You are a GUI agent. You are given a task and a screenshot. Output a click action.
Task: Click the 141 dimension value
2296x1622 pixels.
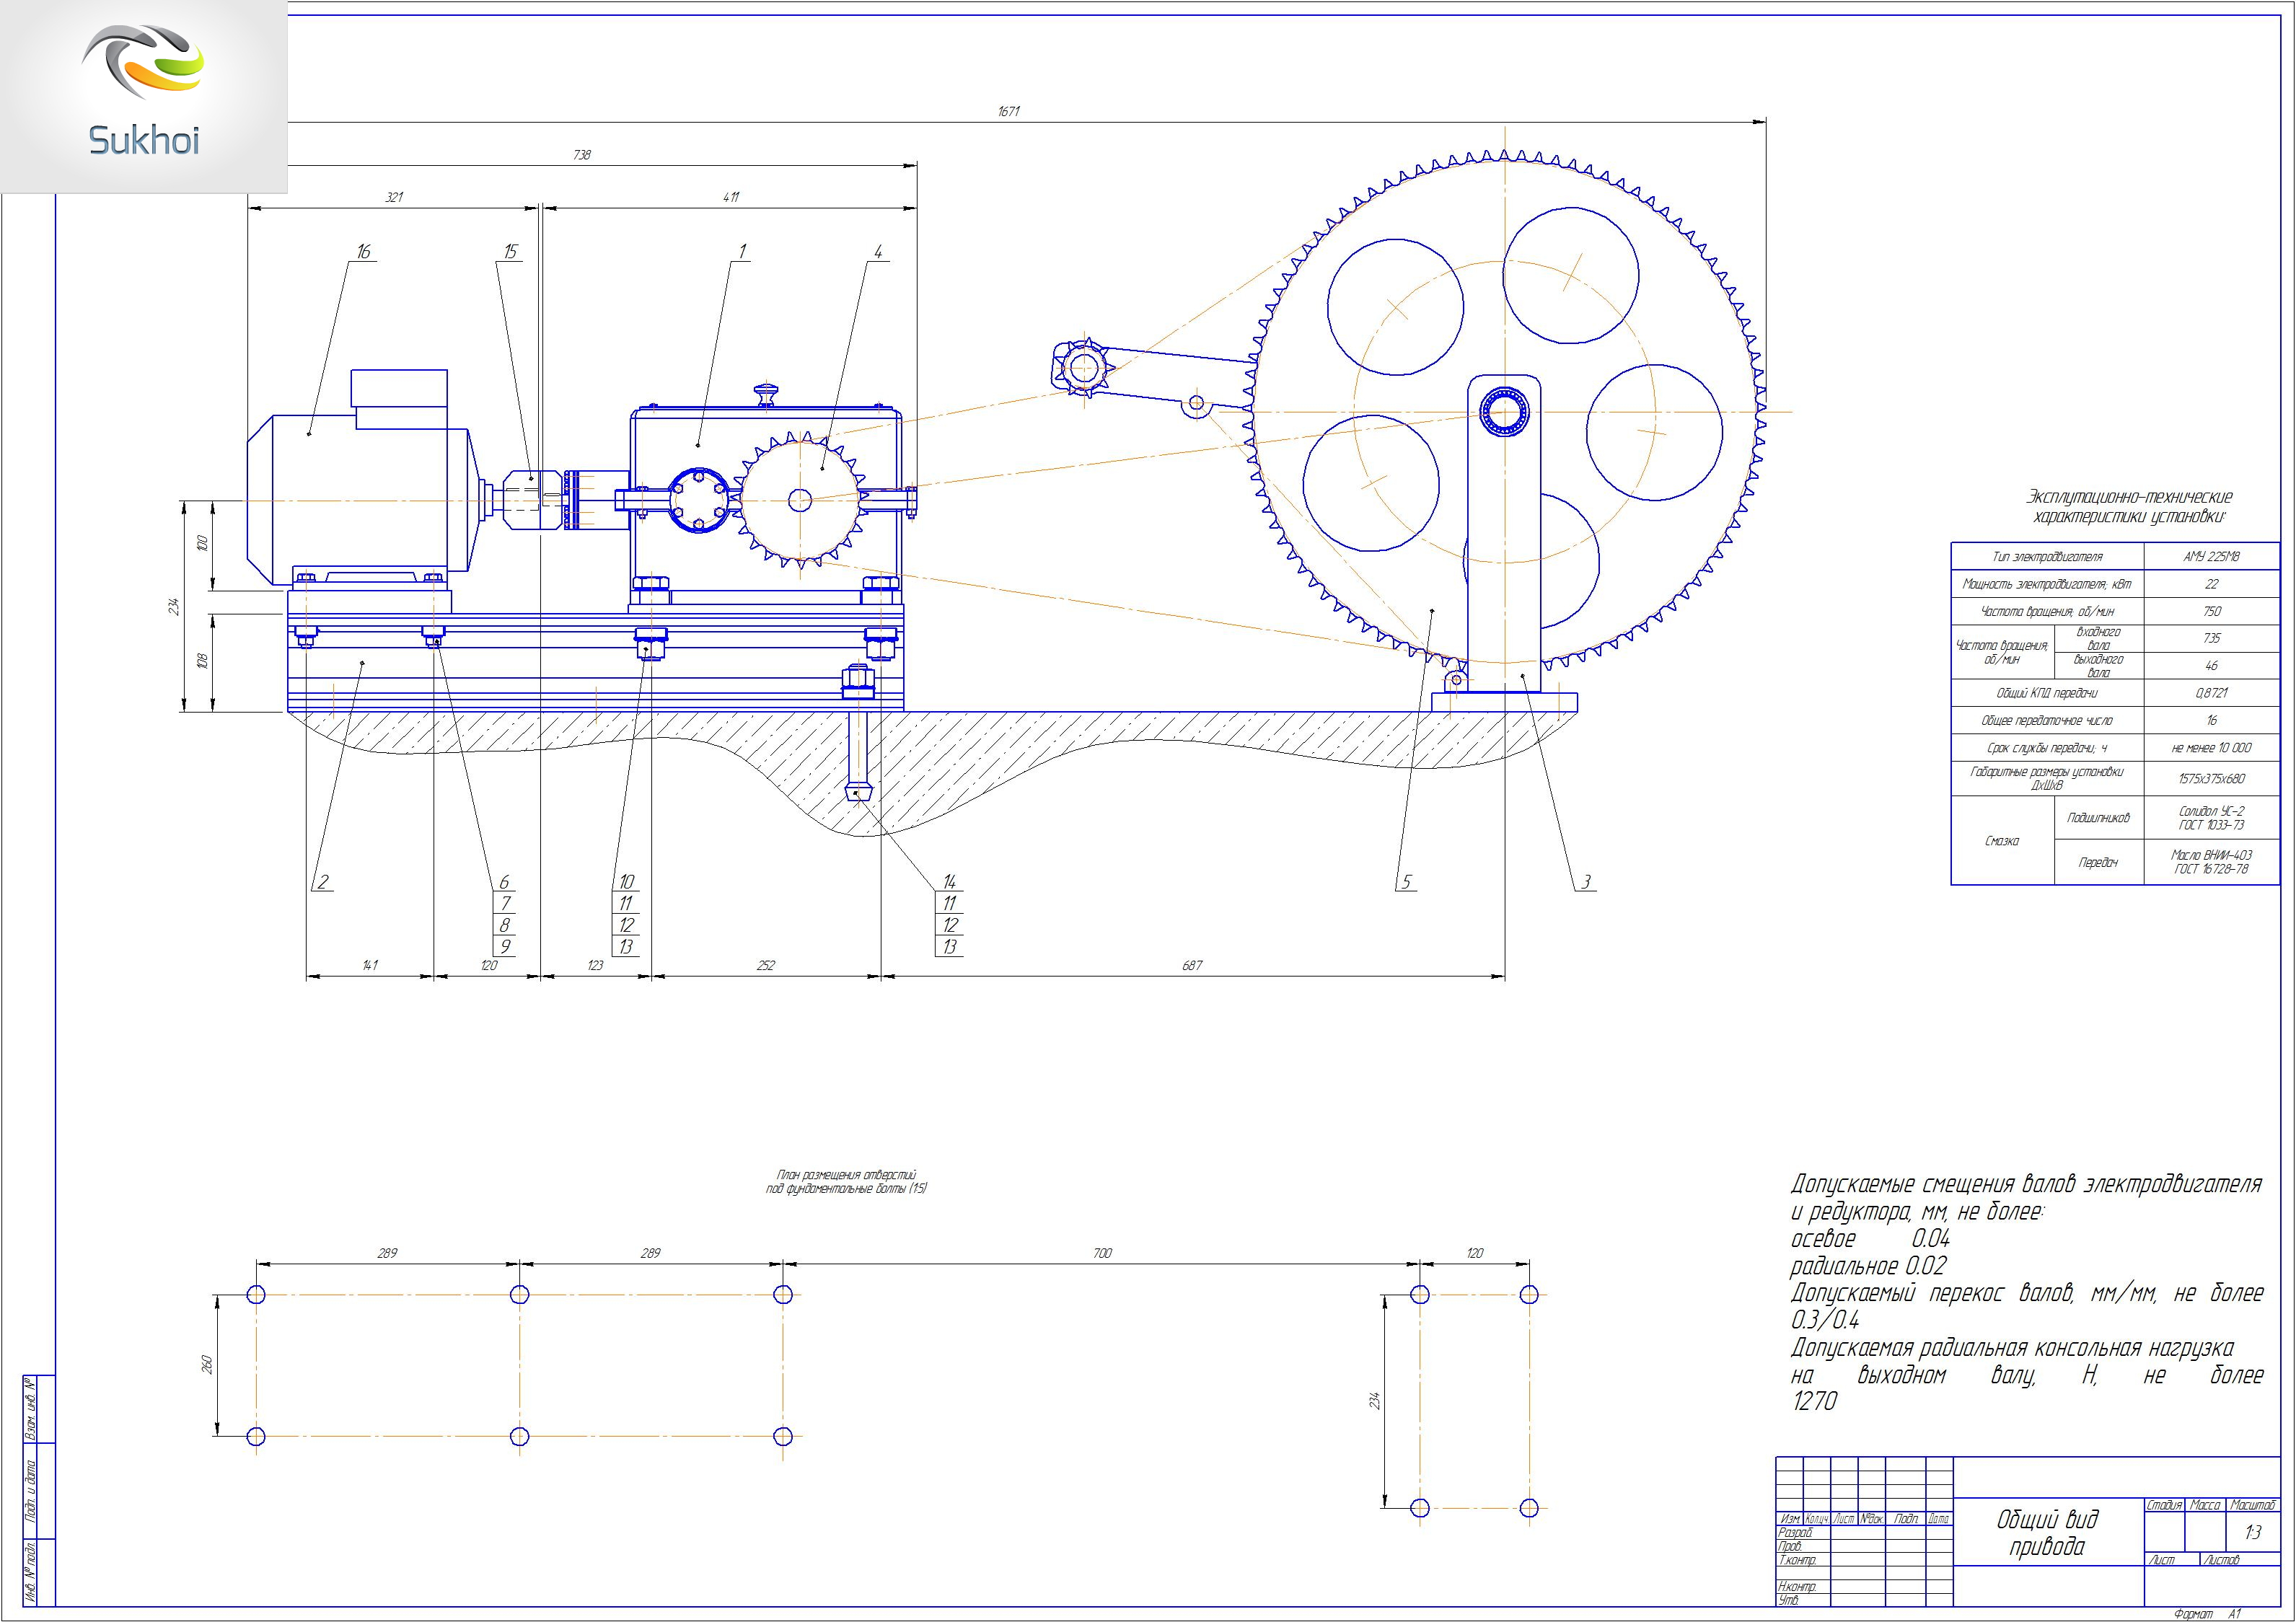click(x=370, y=965)
